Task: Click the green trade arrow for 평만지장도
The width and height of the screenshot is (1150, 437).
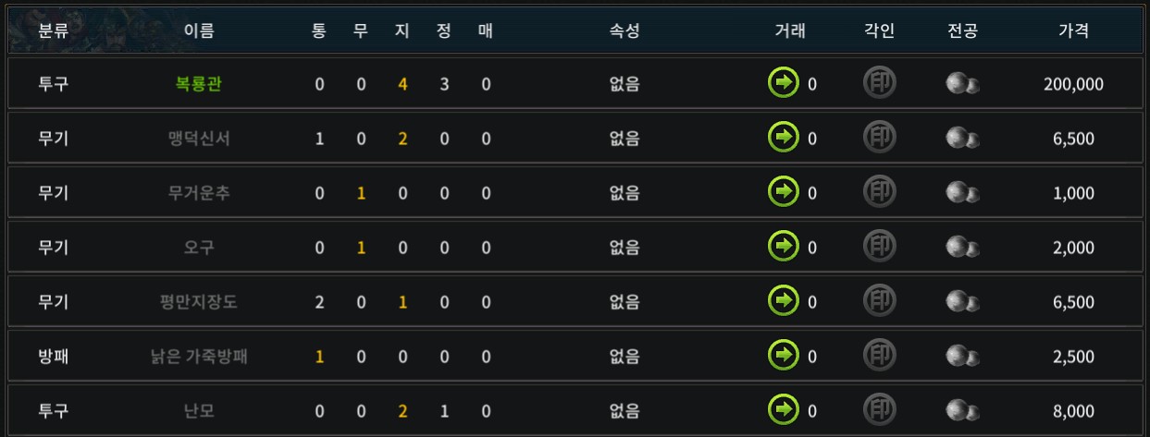Action: 784,302
